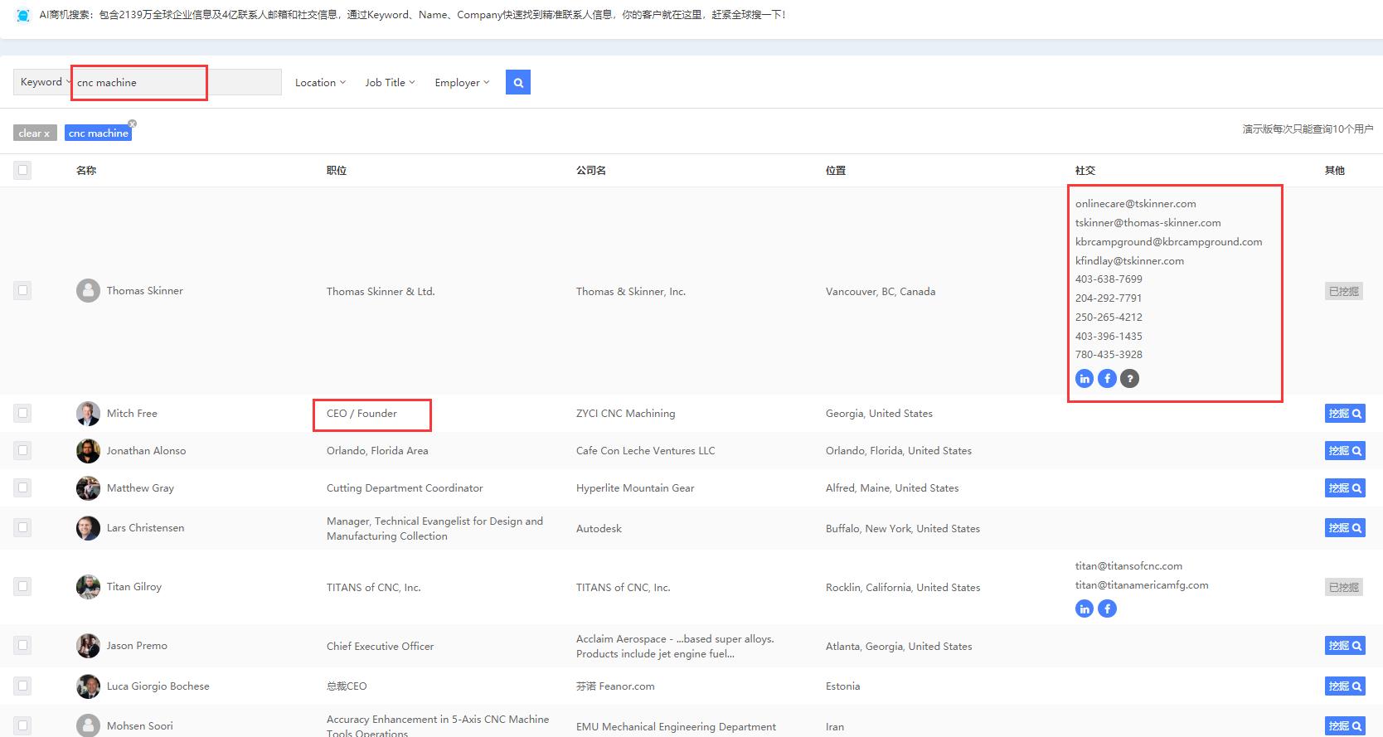Check the box for Mitch Free
The width and height of the screenshot is (1383, 737).
click(x=22, y=413)
